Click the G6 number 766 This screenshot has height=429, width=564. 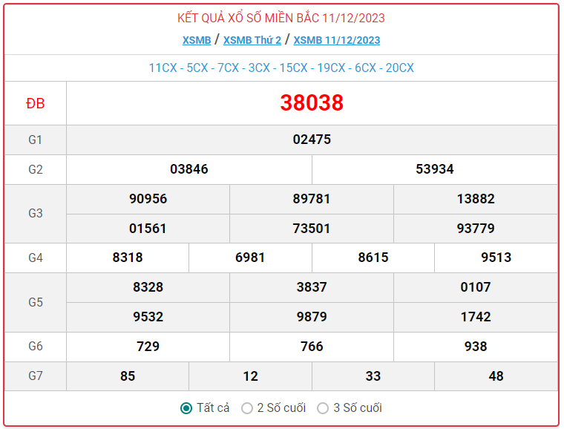[312, 347]
